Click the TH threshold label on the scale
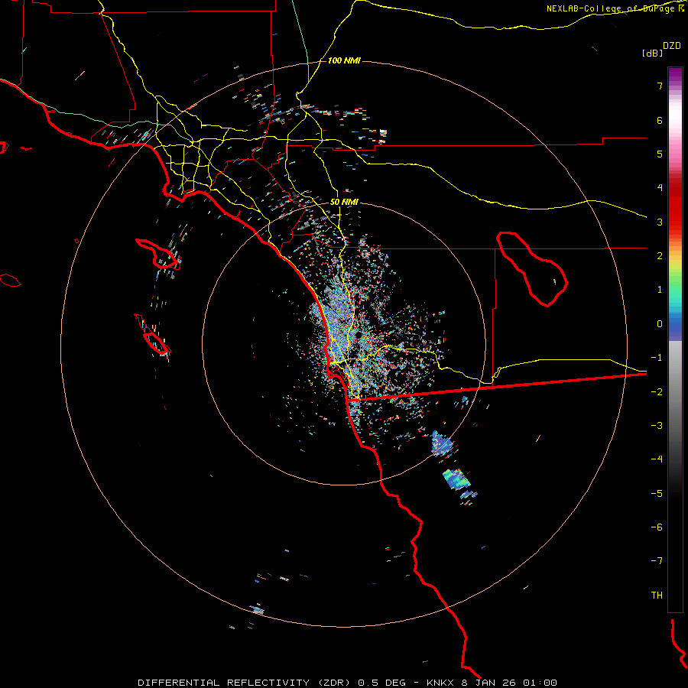Screen dimensions: 688x688 [x=657, y=596]
